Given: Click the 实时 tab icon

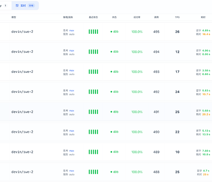Looking at the screenshot, I should [17, 5].
